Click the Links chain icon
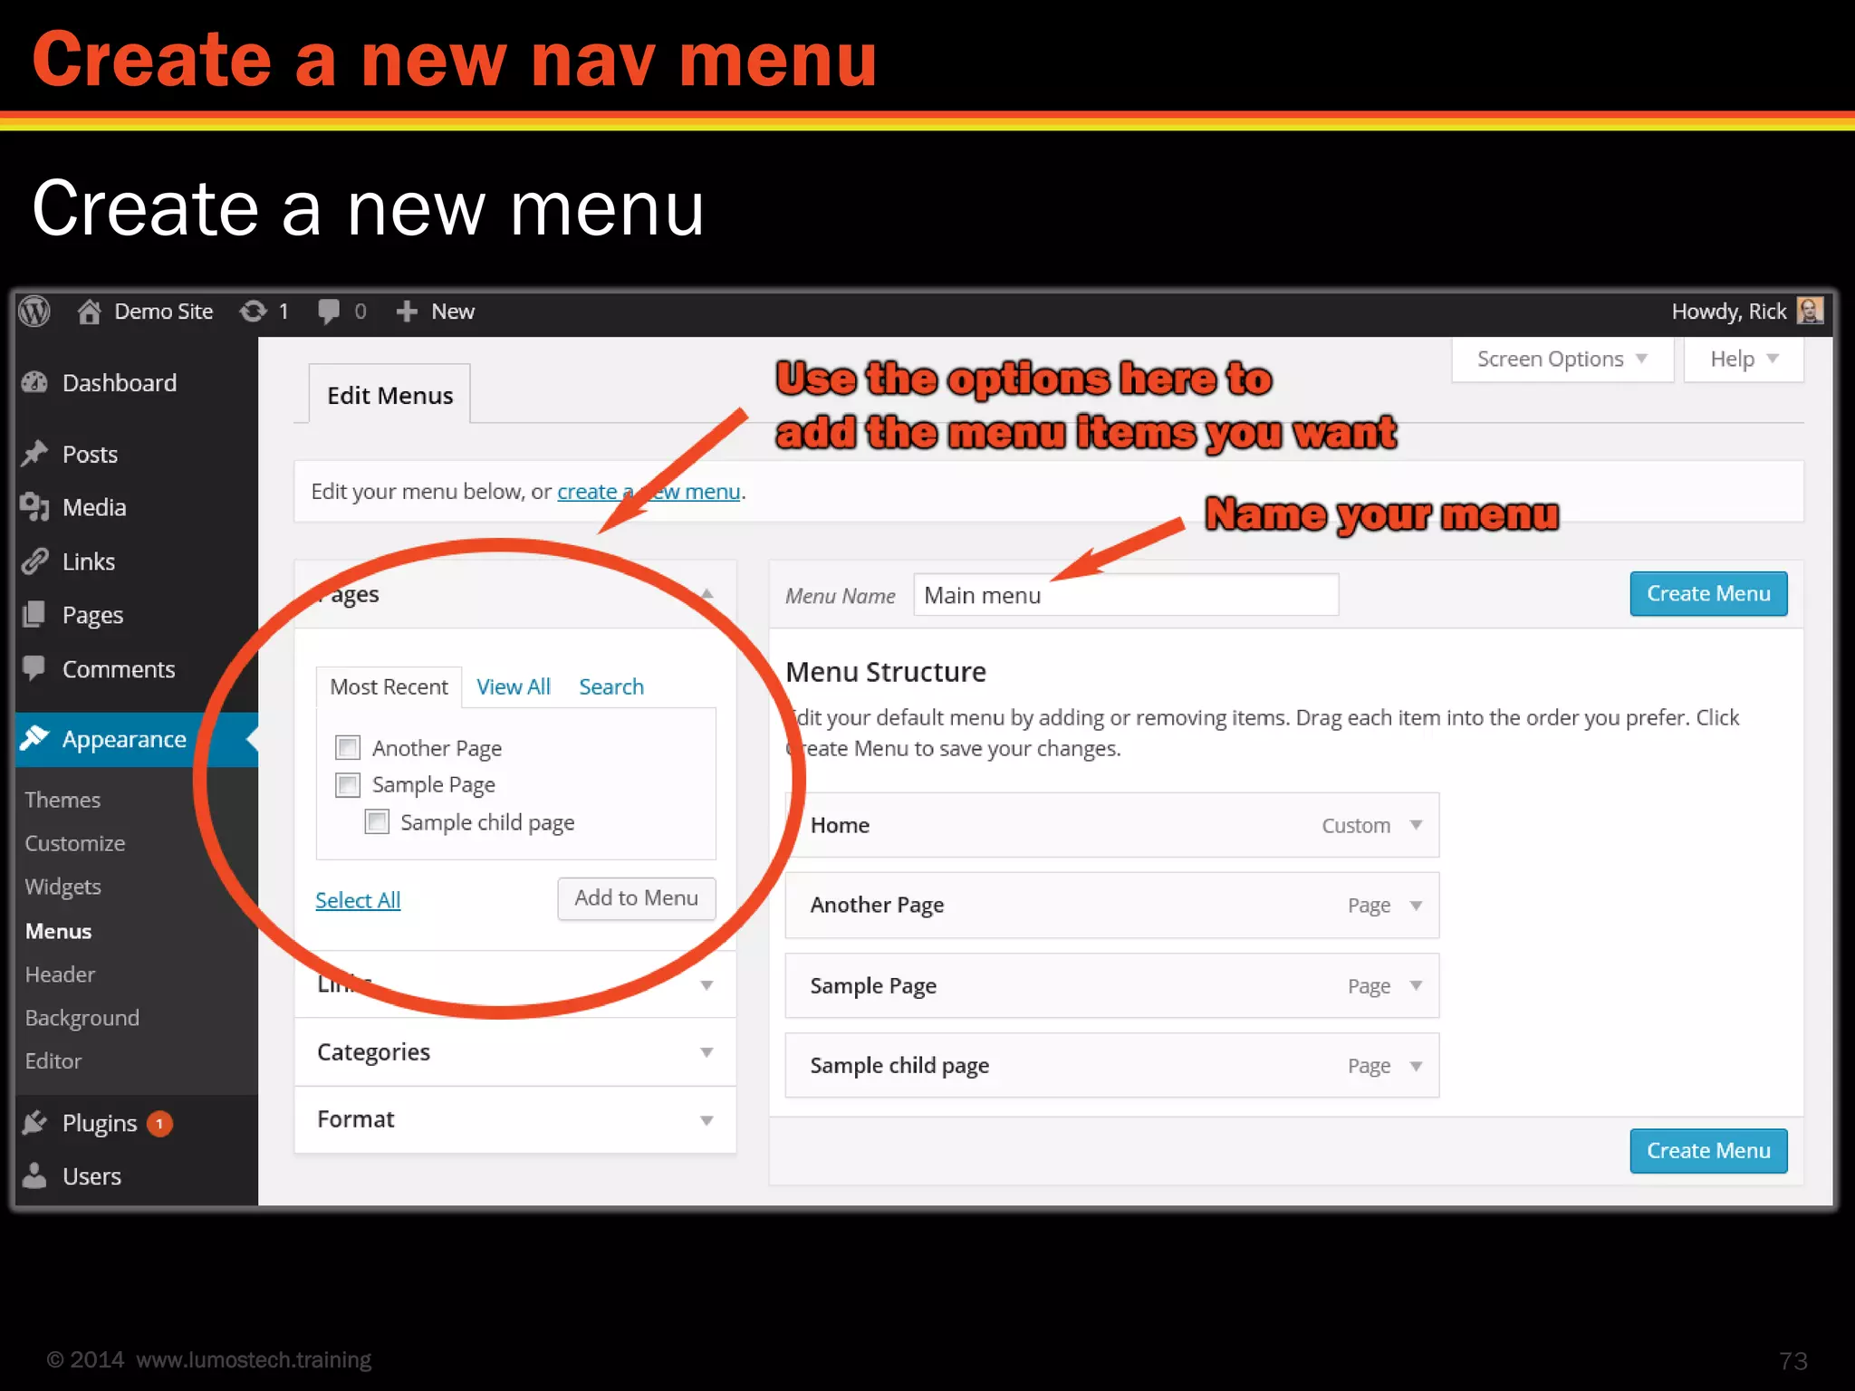This screenshot has width=1855, height=1391. coord(34,561)
